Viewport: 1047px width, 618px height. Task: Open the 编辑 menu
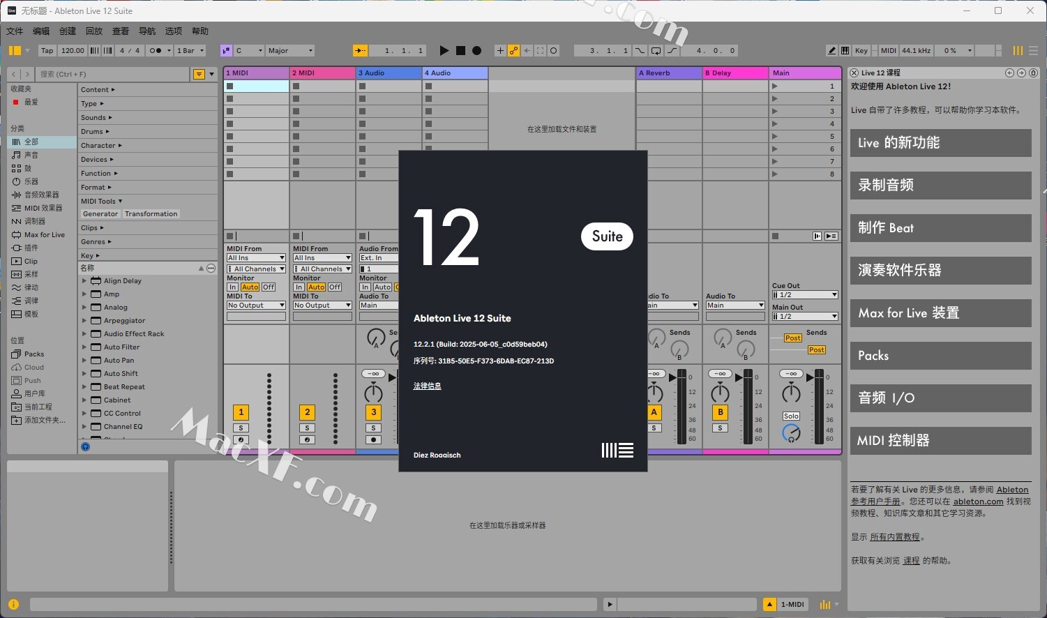(x=41, y=31)
